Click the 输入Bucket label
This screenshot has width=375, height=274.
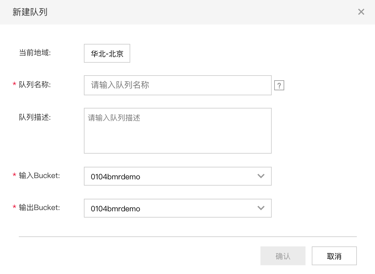tap(39, 176)
